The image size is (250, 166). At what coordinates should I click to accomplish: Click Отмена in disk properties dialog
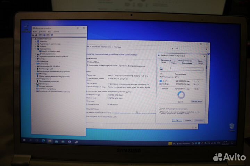tap(188, 120)
